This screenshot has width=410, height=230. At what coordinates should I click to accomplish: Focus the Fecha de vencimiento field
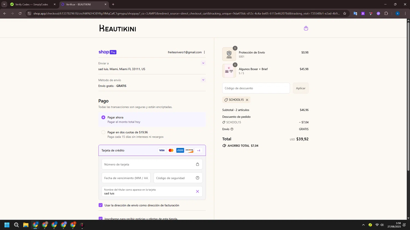coord(126,178)
